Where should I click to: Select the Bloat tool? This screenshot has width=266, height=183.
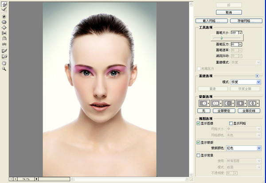click(x=4, y=27)
